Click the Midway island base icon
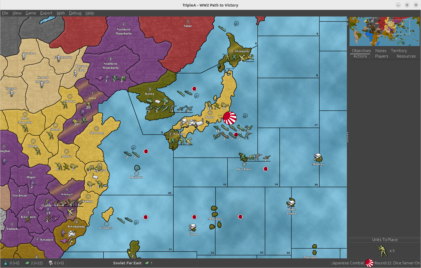 click(318, 157)
